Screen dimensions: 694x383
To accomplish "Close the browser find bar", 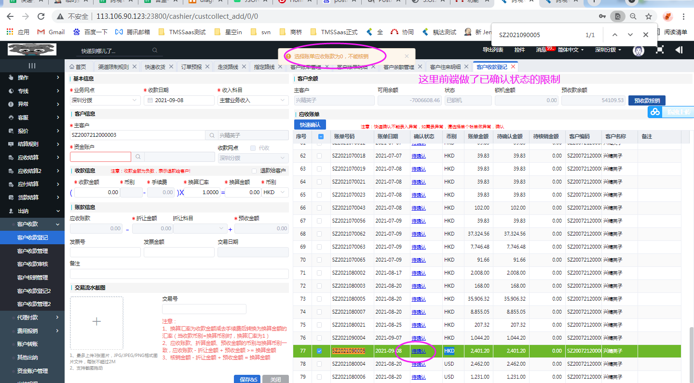I will [645, 35].
